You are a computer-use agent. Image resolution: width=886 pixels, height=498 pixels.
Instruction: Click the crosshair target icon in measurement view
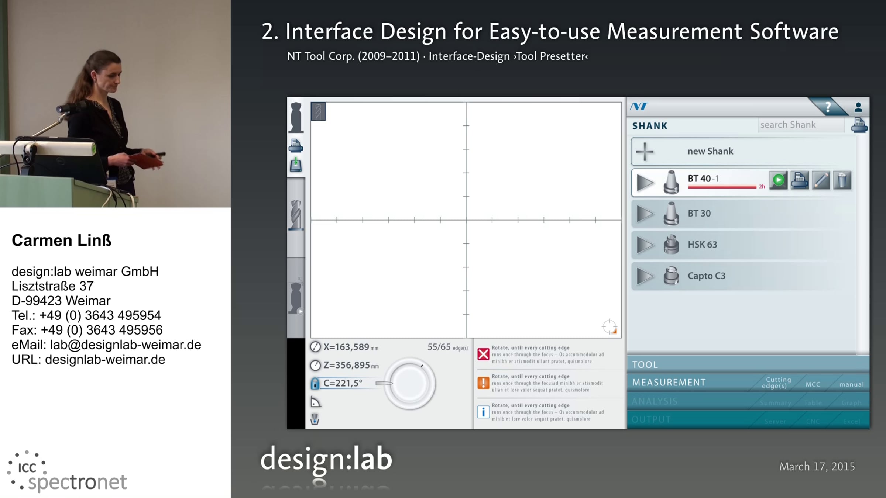point(609,327)
